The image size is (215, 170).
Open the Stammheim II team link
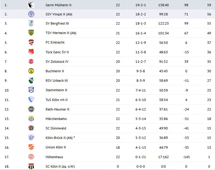tap(56, 90)
